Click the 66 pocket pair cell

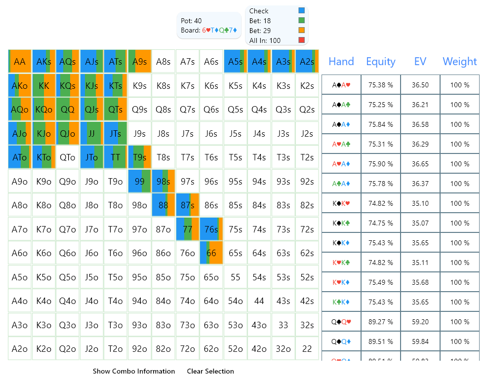click(x=211, y=253)
